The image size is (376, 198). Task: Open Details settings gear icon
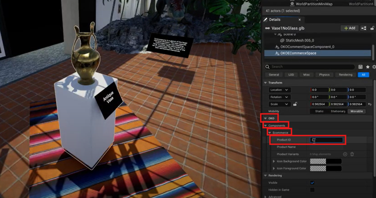(x=374, y=67)
